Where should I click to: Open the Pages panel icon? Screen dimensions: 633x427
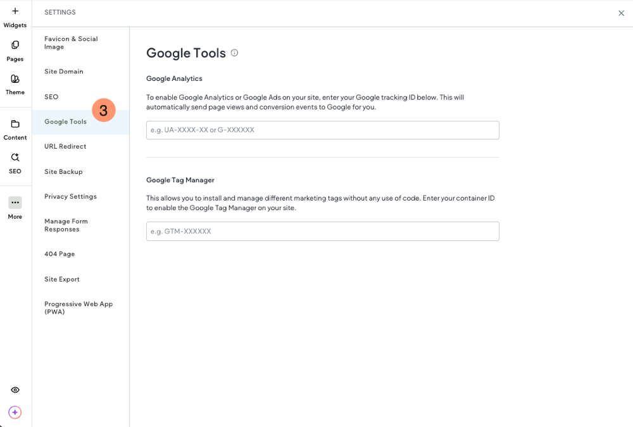pos(15,45)
